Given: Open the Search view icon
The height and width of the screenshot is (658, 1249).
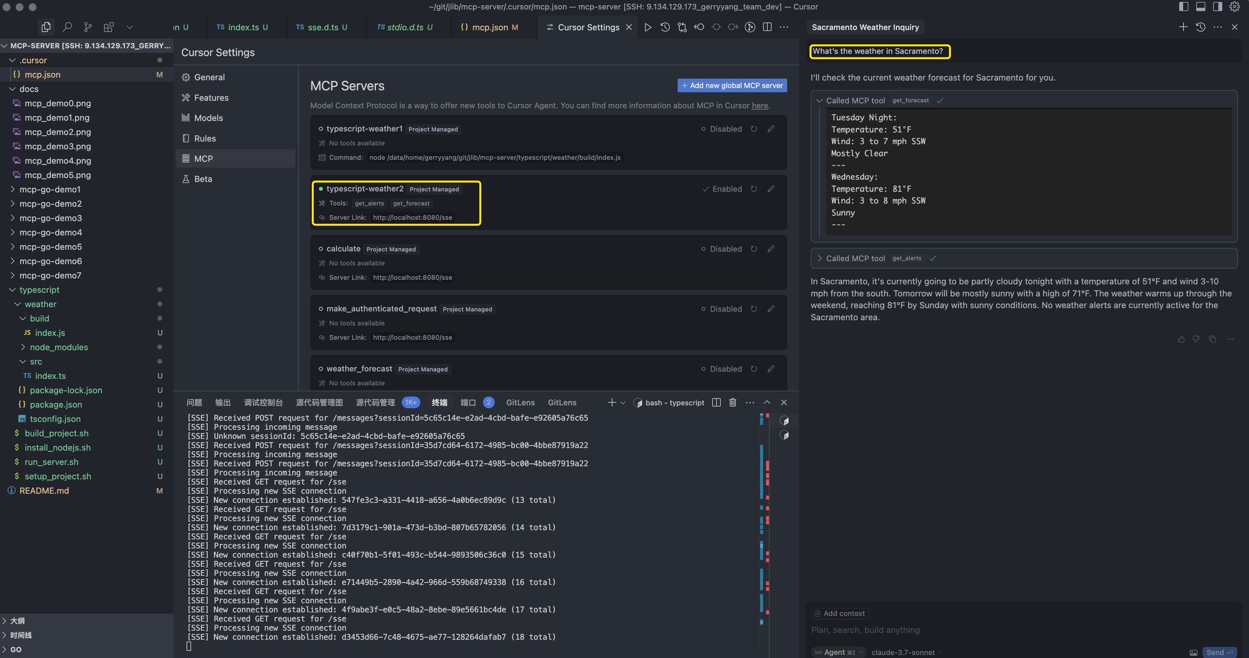Looking at the screenshot, I should click(x=68, y=27).
